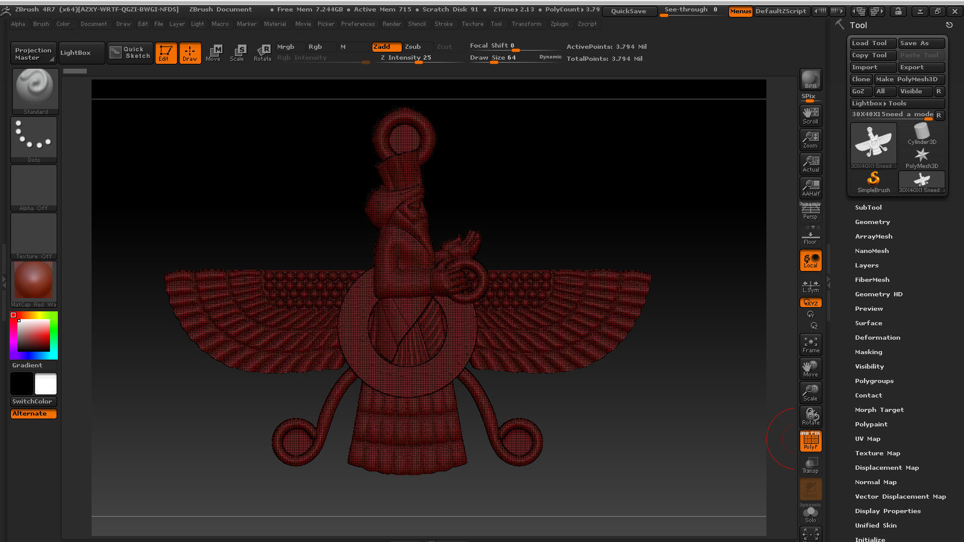This screenshot has height=542, width=964.
Task: Toggle Draw mode button
Action: click(x=190, y=52)
